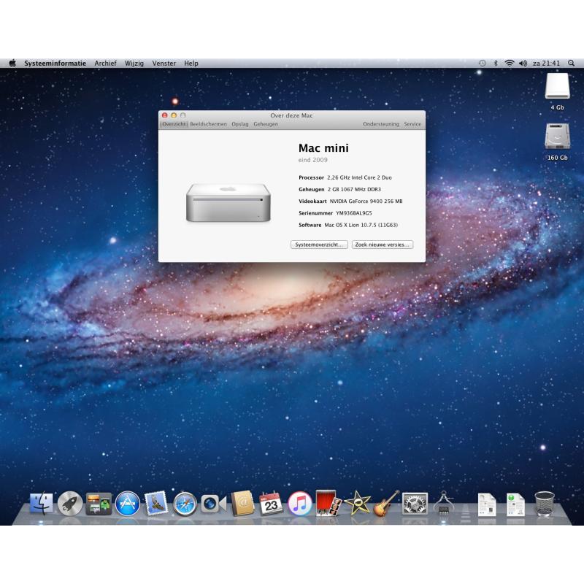584x584 pixels.
Task: Open the Service section
Action: click(x=412, y=124)
